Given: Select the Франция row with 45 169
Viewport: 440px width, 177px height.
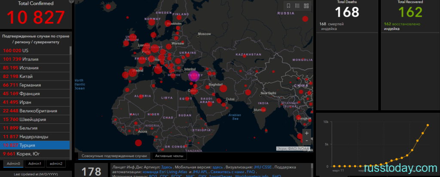Looking at the screenshot, I should click(x=35, y=93).
